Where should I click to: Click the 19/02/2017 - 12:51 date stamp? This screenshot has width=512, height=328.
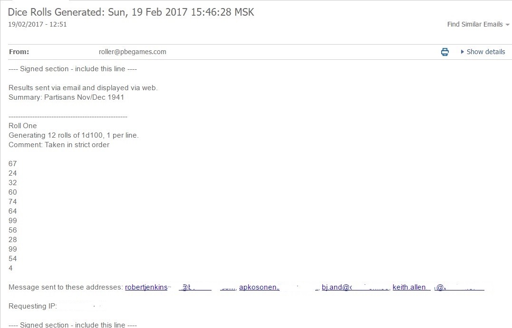coord(37,25)
